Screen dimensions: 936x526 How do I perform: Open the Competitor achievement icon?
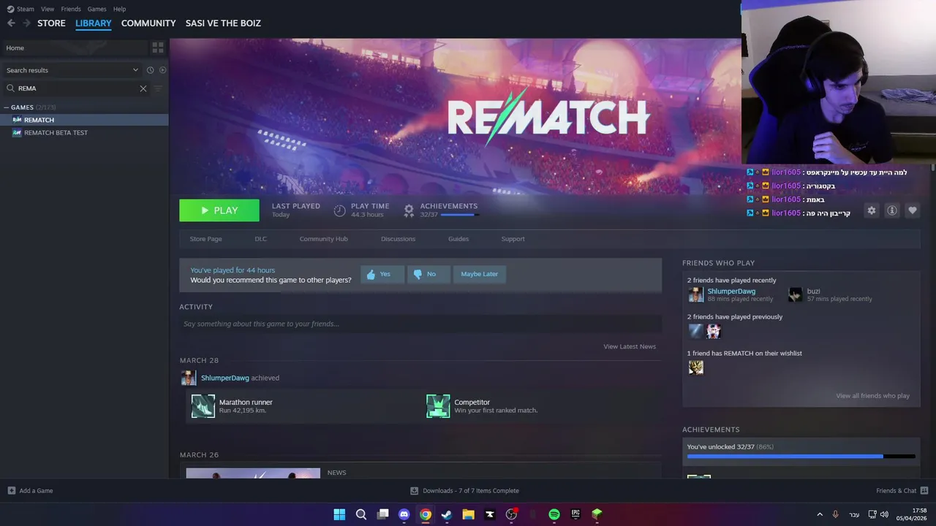click(438, 406)
